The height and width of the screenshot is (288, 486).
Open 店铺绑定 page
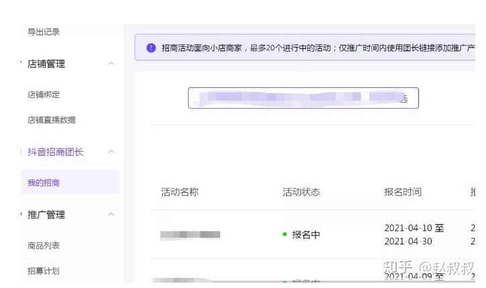pyautogui.click(x=44, y=95)
